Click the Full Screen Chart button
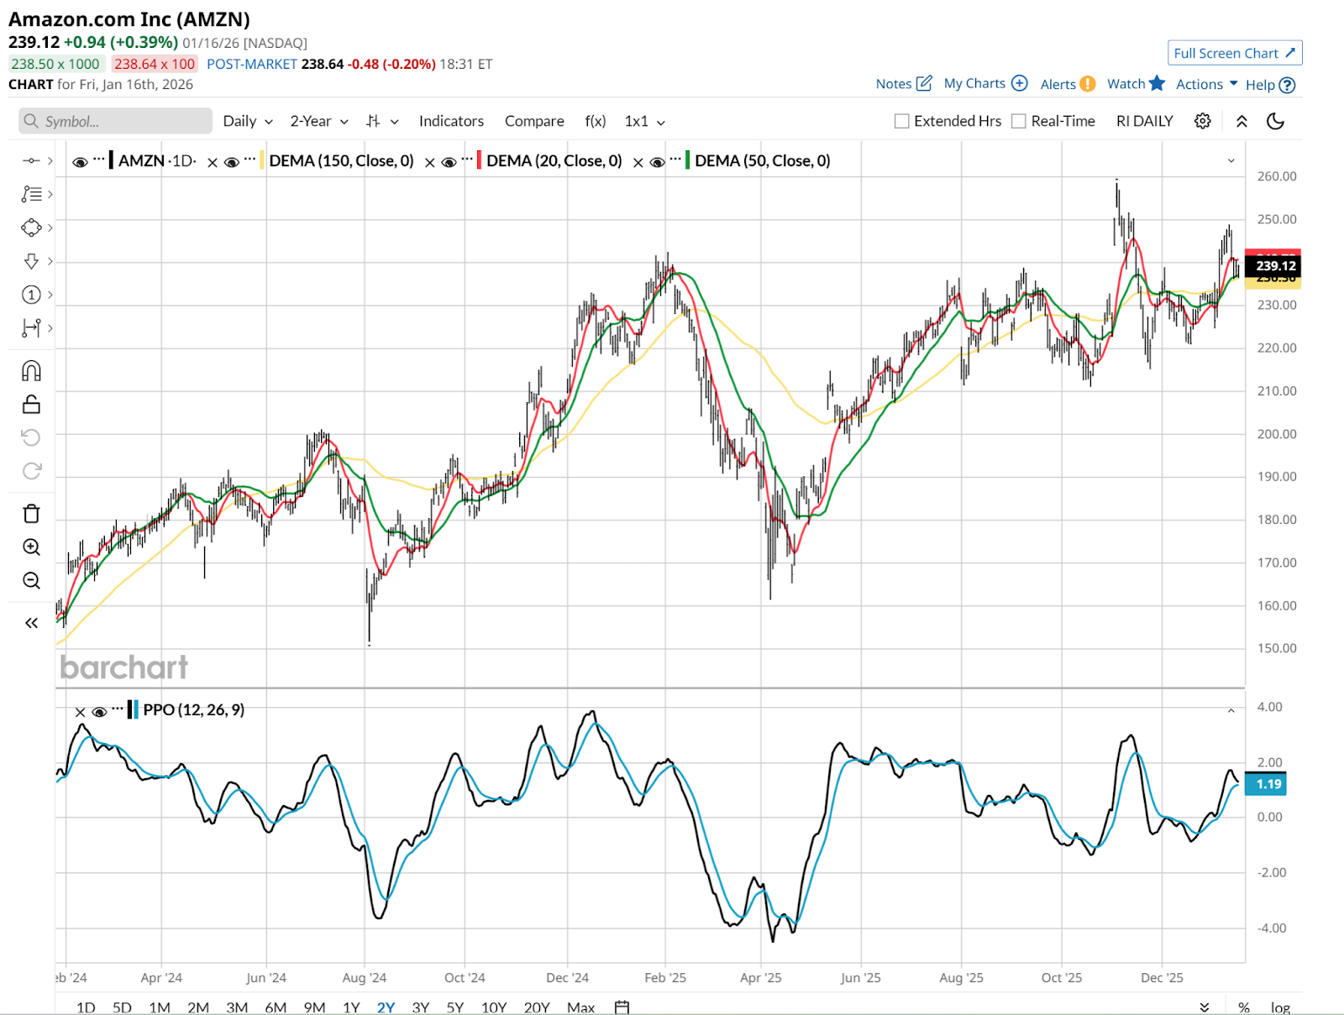 1234,53
